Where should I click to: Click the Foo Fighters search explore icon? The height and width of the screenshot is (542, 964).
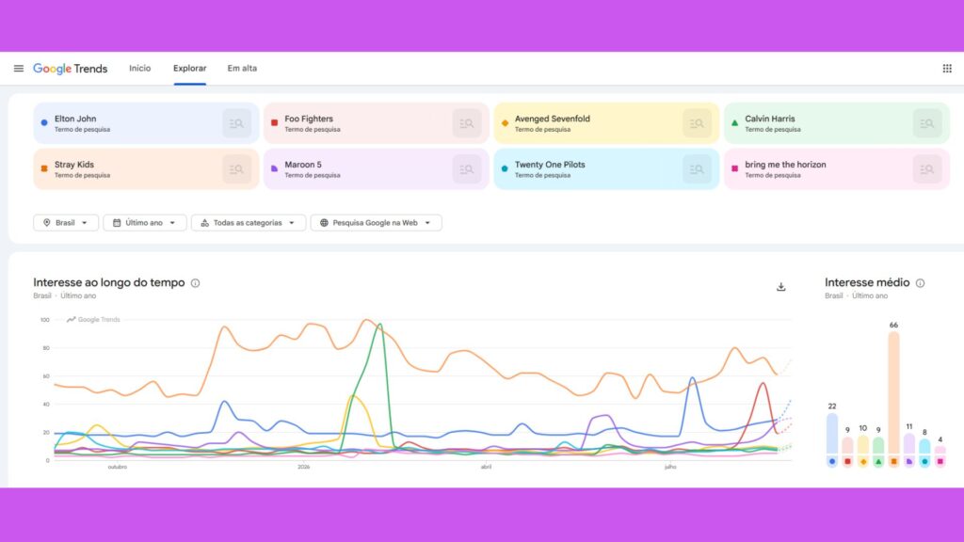[467, 123]
